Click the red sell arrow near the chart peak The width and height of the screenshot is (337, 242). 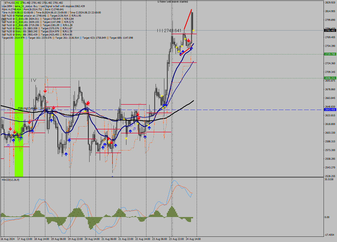coord(188,40)
